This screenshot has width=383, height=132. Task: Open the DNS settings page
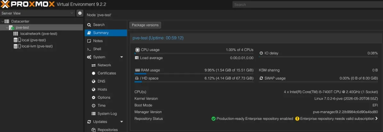pyautogui.click(x=106, y=81)
